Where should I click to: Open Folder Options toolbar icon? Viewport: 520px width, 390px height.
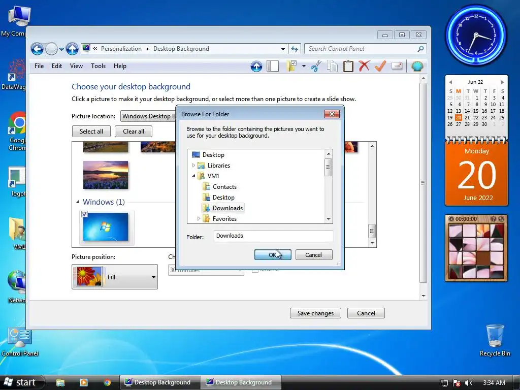tap(292, 66)
